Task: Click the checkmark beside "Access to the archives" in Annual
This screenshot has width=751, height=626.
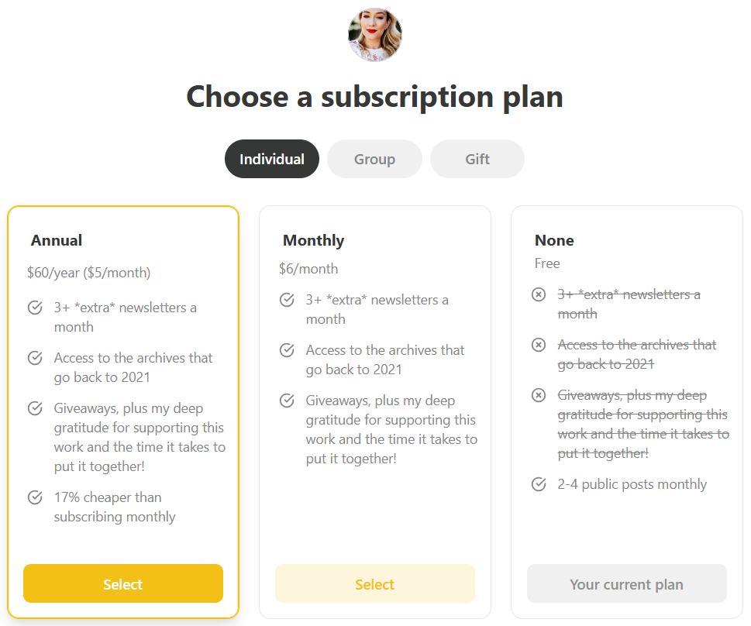Action: [35, 357]
